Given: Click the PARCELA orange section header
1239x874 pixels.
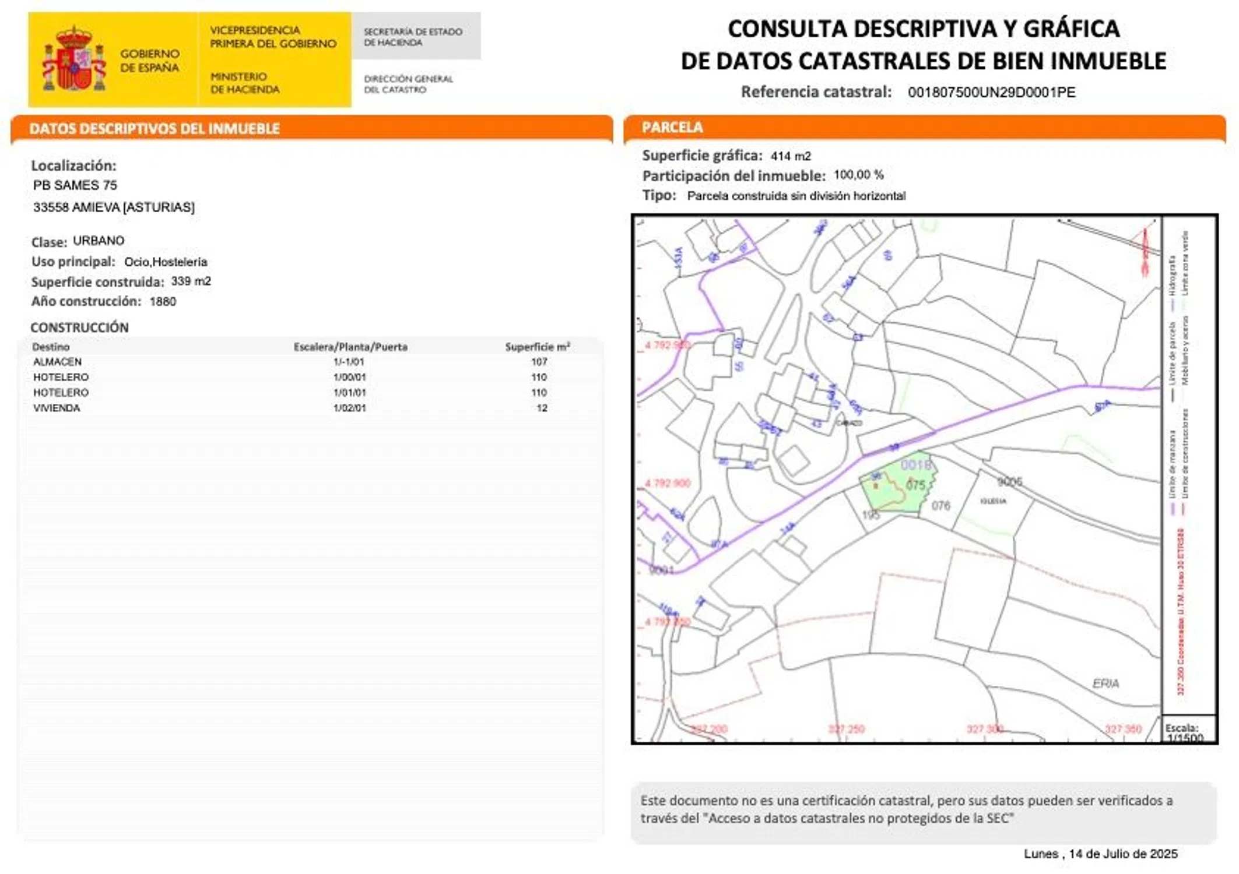Looking at the screenshot, I should (672, 128).
